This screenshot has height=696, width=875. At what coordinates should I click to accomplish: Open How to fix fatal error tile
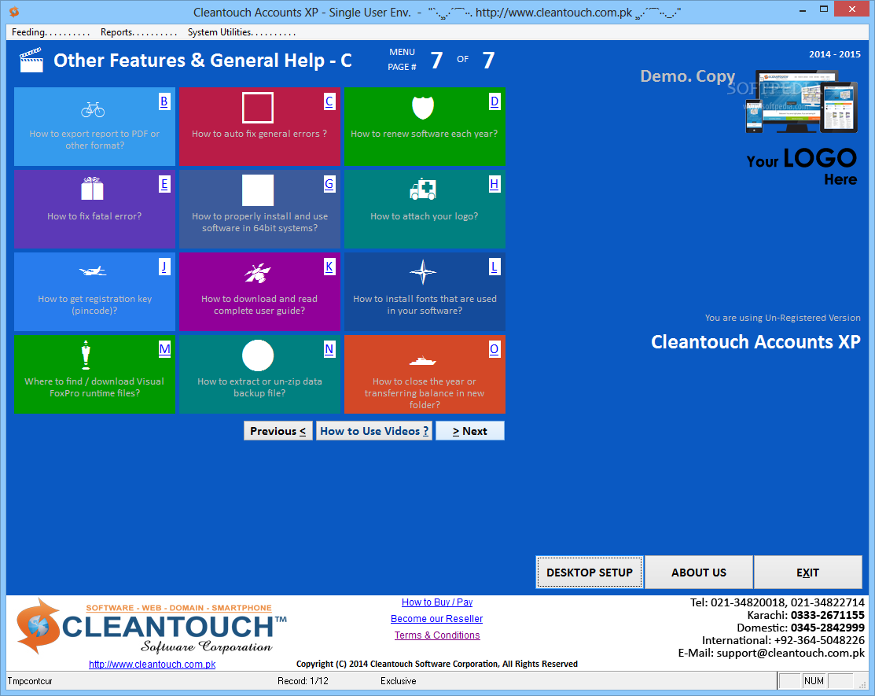(94, 209)
